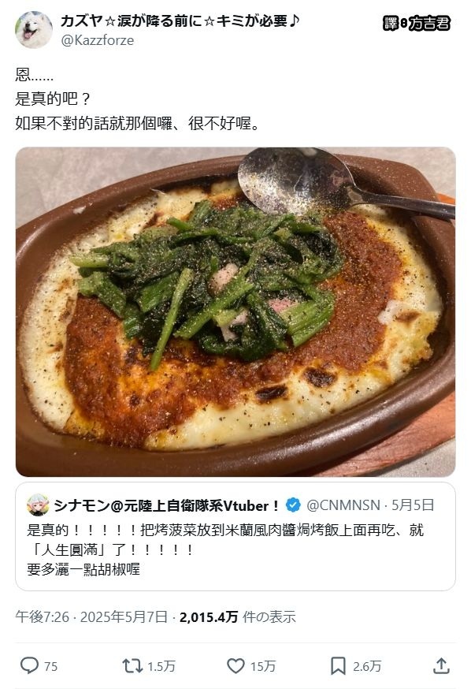Screen dimensions: 471x689
Task: Click the 午後7:26 · 2025年5月7日 timestamp
Action: pos(91,617)
